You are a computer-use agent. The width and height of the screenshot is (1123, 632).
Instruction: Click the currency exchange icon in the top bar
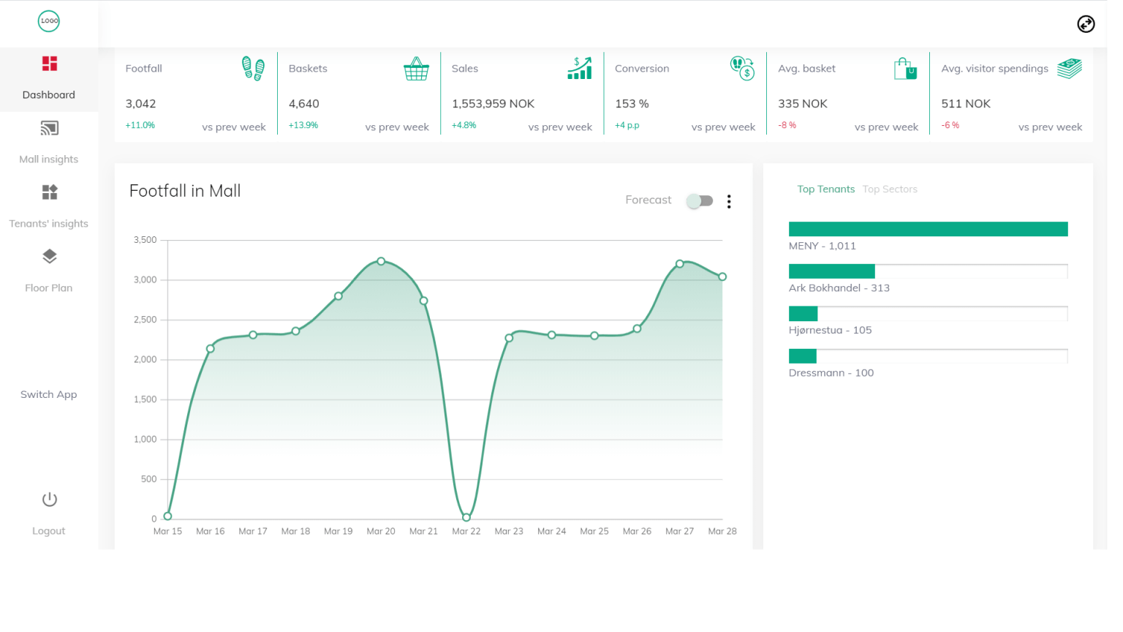(1086, 24)
